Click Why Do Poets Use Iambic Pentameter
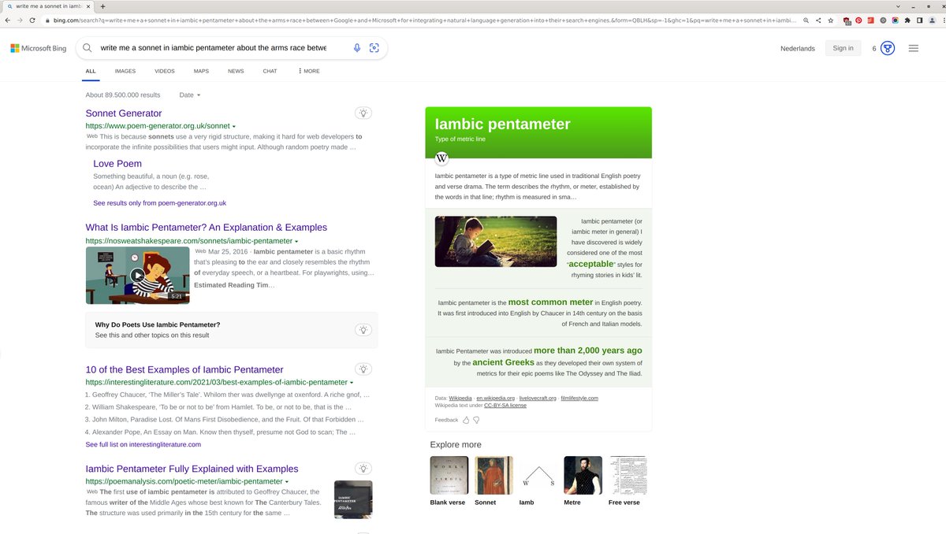Viewport: 946px width, 534px height. pos(158,324)
